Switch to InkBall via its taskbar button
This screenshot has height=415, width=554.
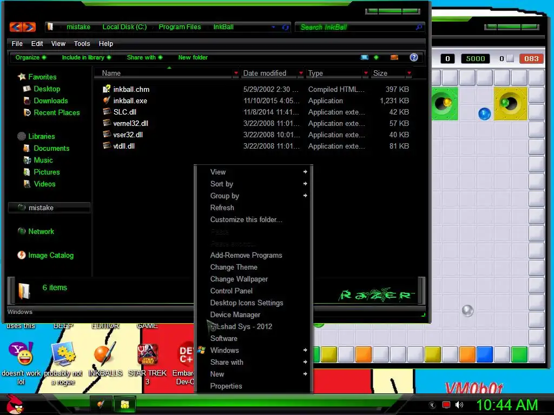point(101,404)
